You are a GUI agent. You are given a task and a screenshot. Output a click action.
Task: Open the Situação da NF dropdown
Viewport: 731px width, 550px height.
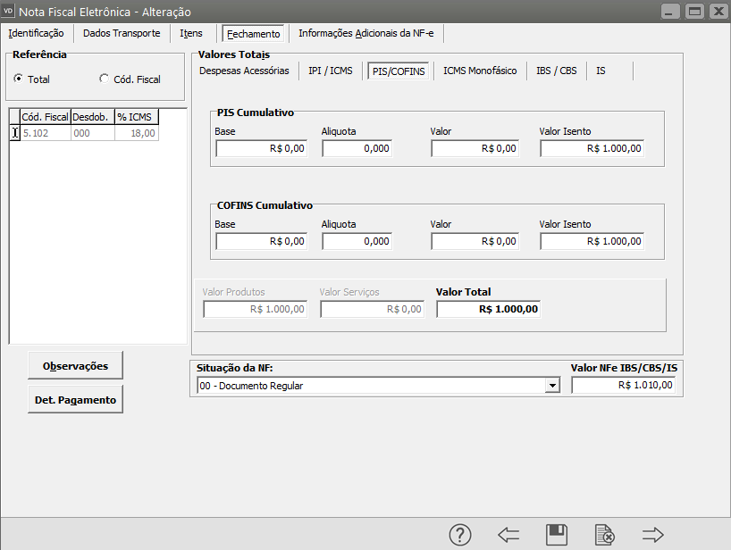pyautogui.click(x=553, y=386)
